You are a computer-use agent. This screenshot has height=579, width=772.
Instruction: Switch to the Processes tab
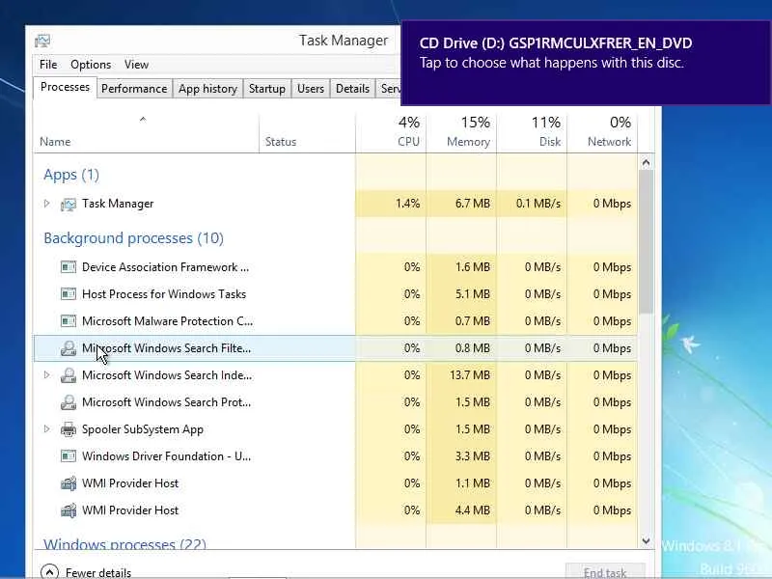65,87
